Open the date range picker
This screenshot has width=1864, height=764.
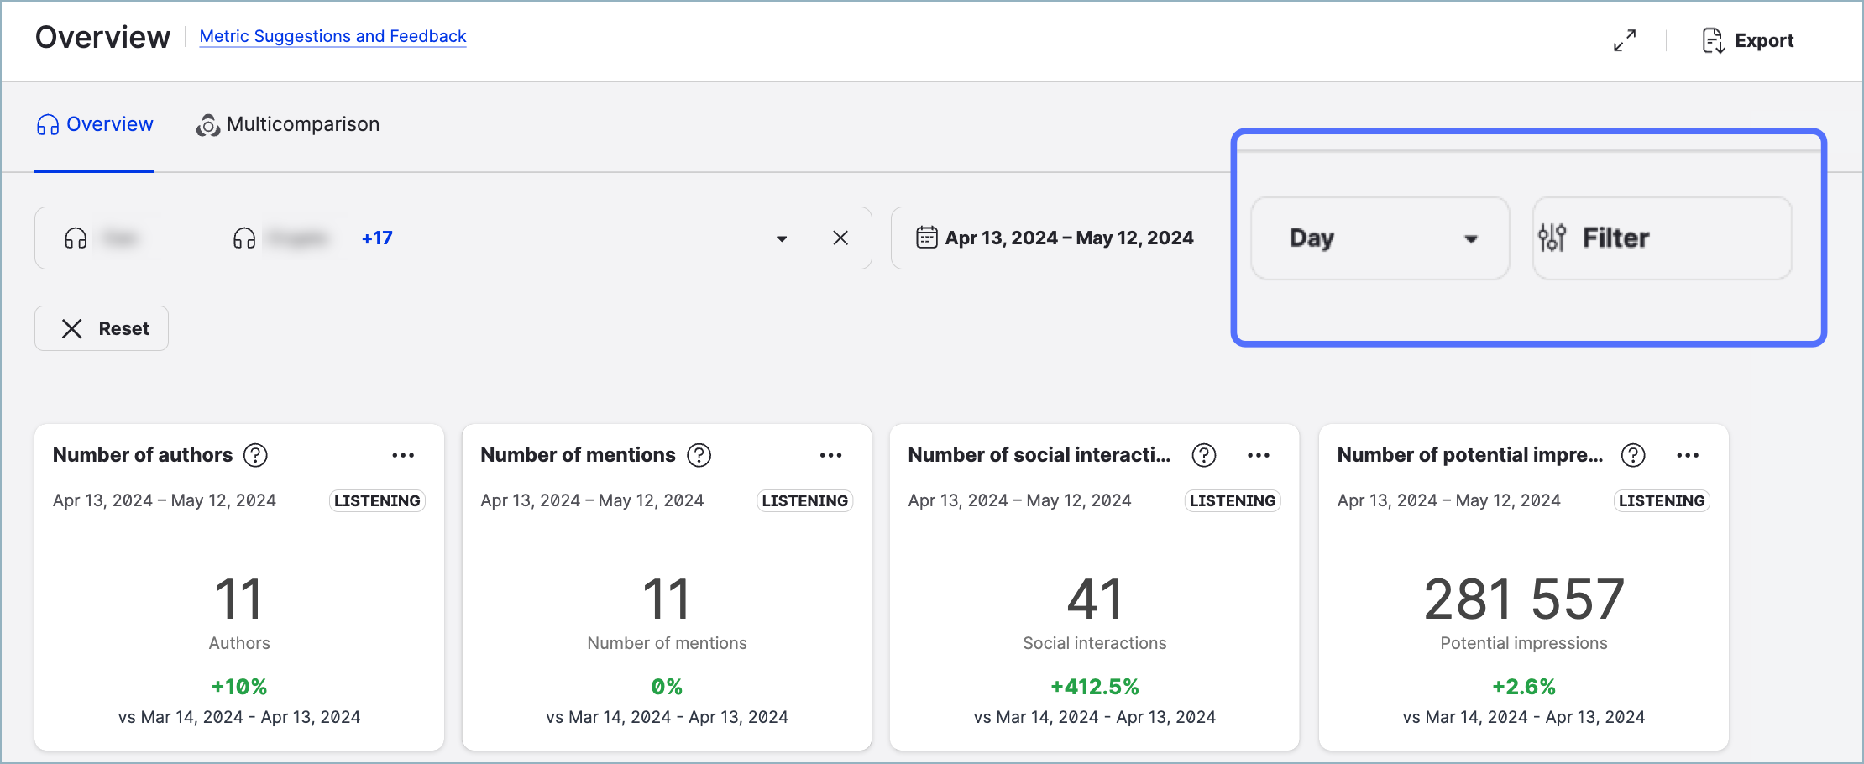1055,238
